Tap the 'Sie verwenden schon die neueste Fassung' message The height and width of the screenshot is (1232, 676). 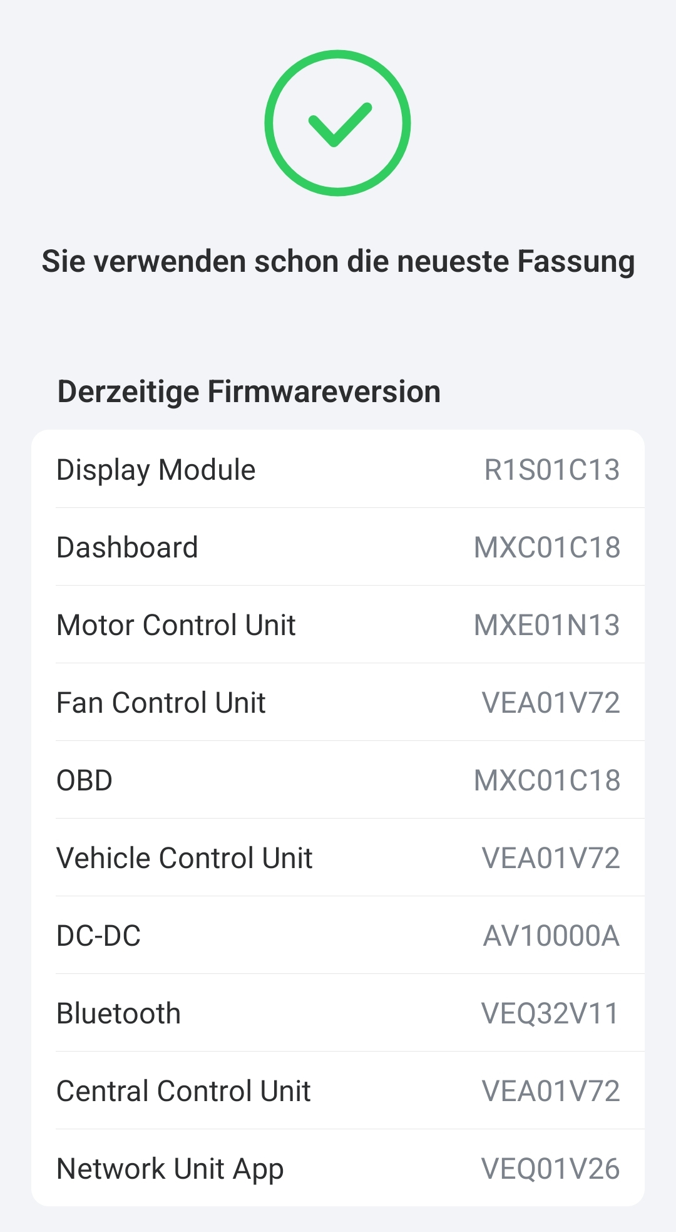pos(338,261)
